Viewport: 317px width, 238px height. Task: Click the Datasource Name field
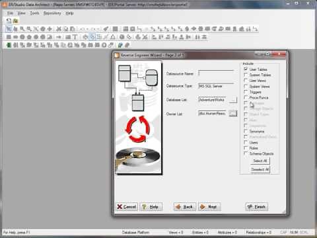216,73
